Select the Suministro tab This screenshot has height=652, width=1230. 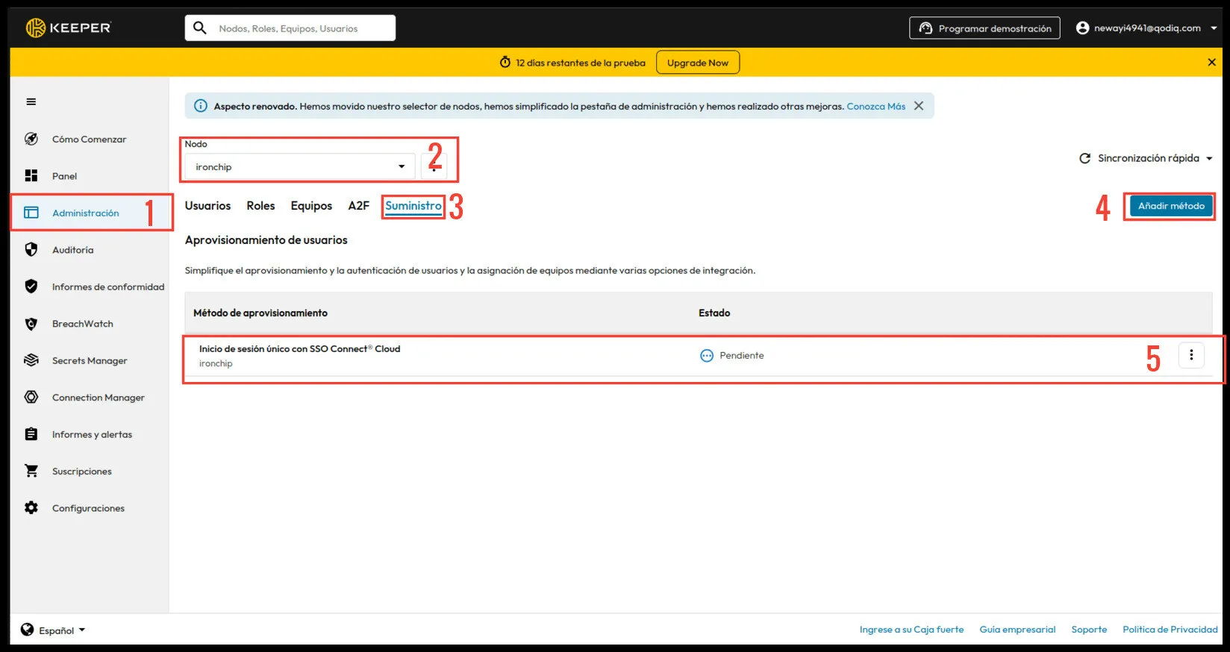tap(413, 206)
